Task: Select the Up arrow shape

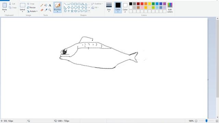Action: [x=86, y=8]
